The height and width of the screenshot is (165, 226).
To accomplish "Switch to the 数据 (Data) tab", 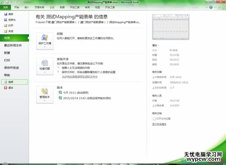I will (x=62, y=8).
